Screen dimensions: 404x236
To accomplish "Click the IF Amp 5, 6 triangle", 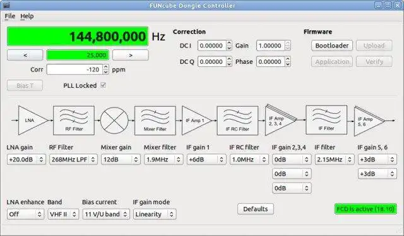I will [x=369, y=121].
